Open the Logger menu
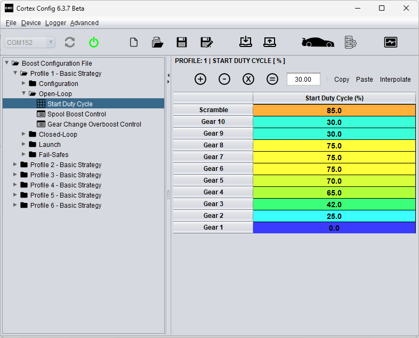Viewport: 419px width, 338px height. click(x=55, y=23)
